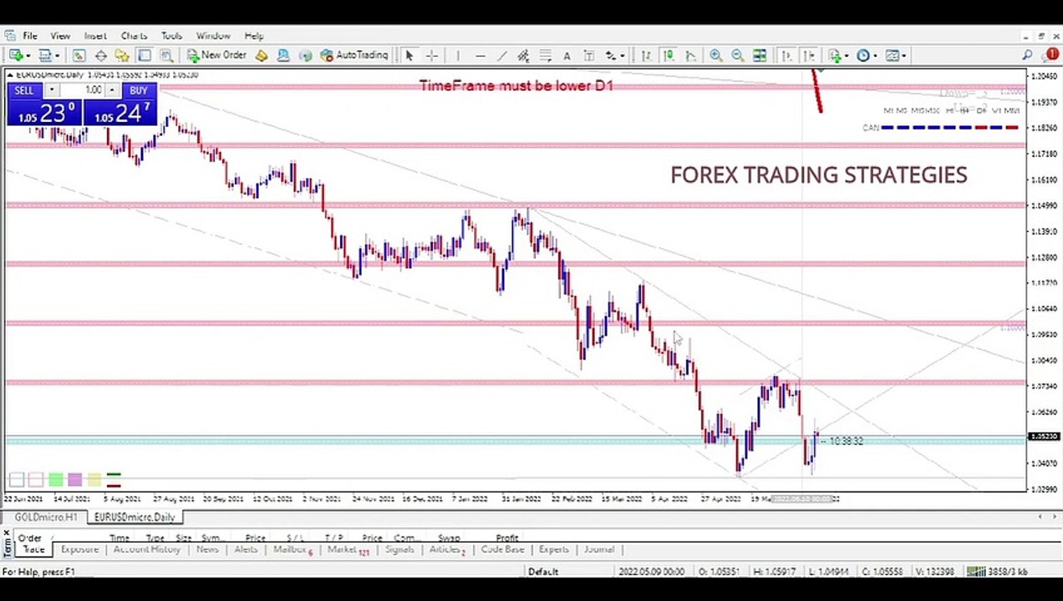Open the Tools menu
1063x601 pixels.
point(171,36)
